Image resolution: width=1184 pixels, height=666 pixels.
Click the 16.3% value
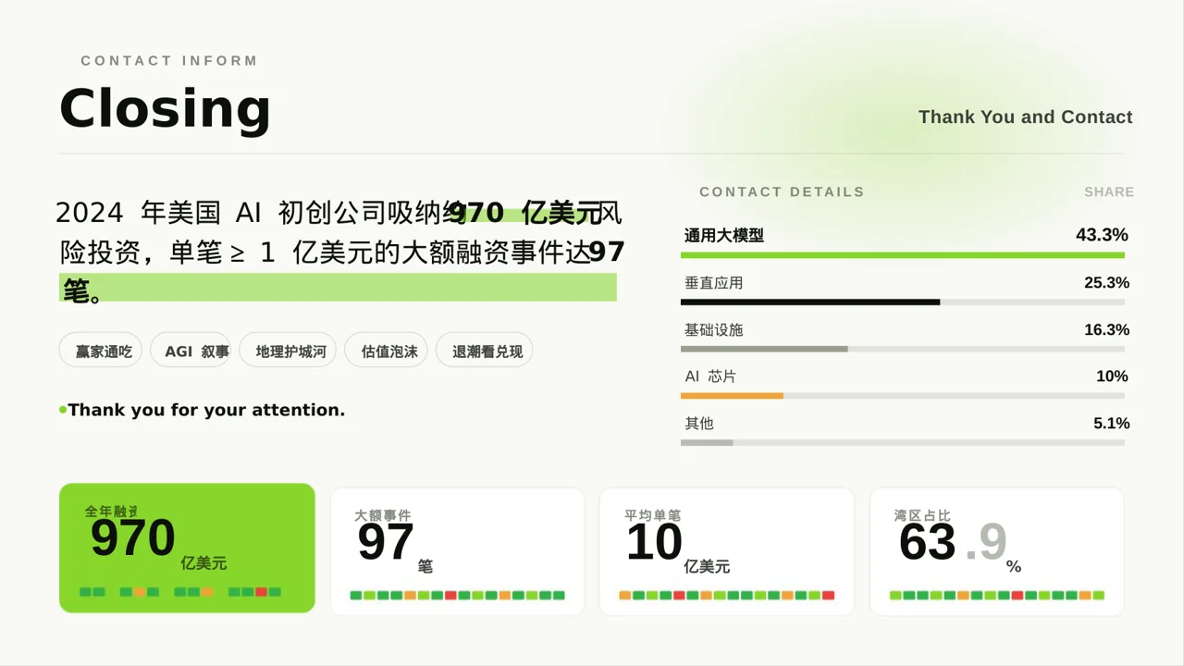coord(1106,330)
